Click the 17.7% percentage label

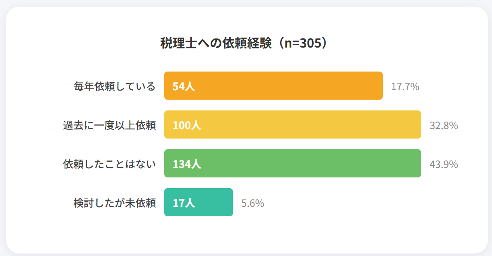(x=405, y=86)
